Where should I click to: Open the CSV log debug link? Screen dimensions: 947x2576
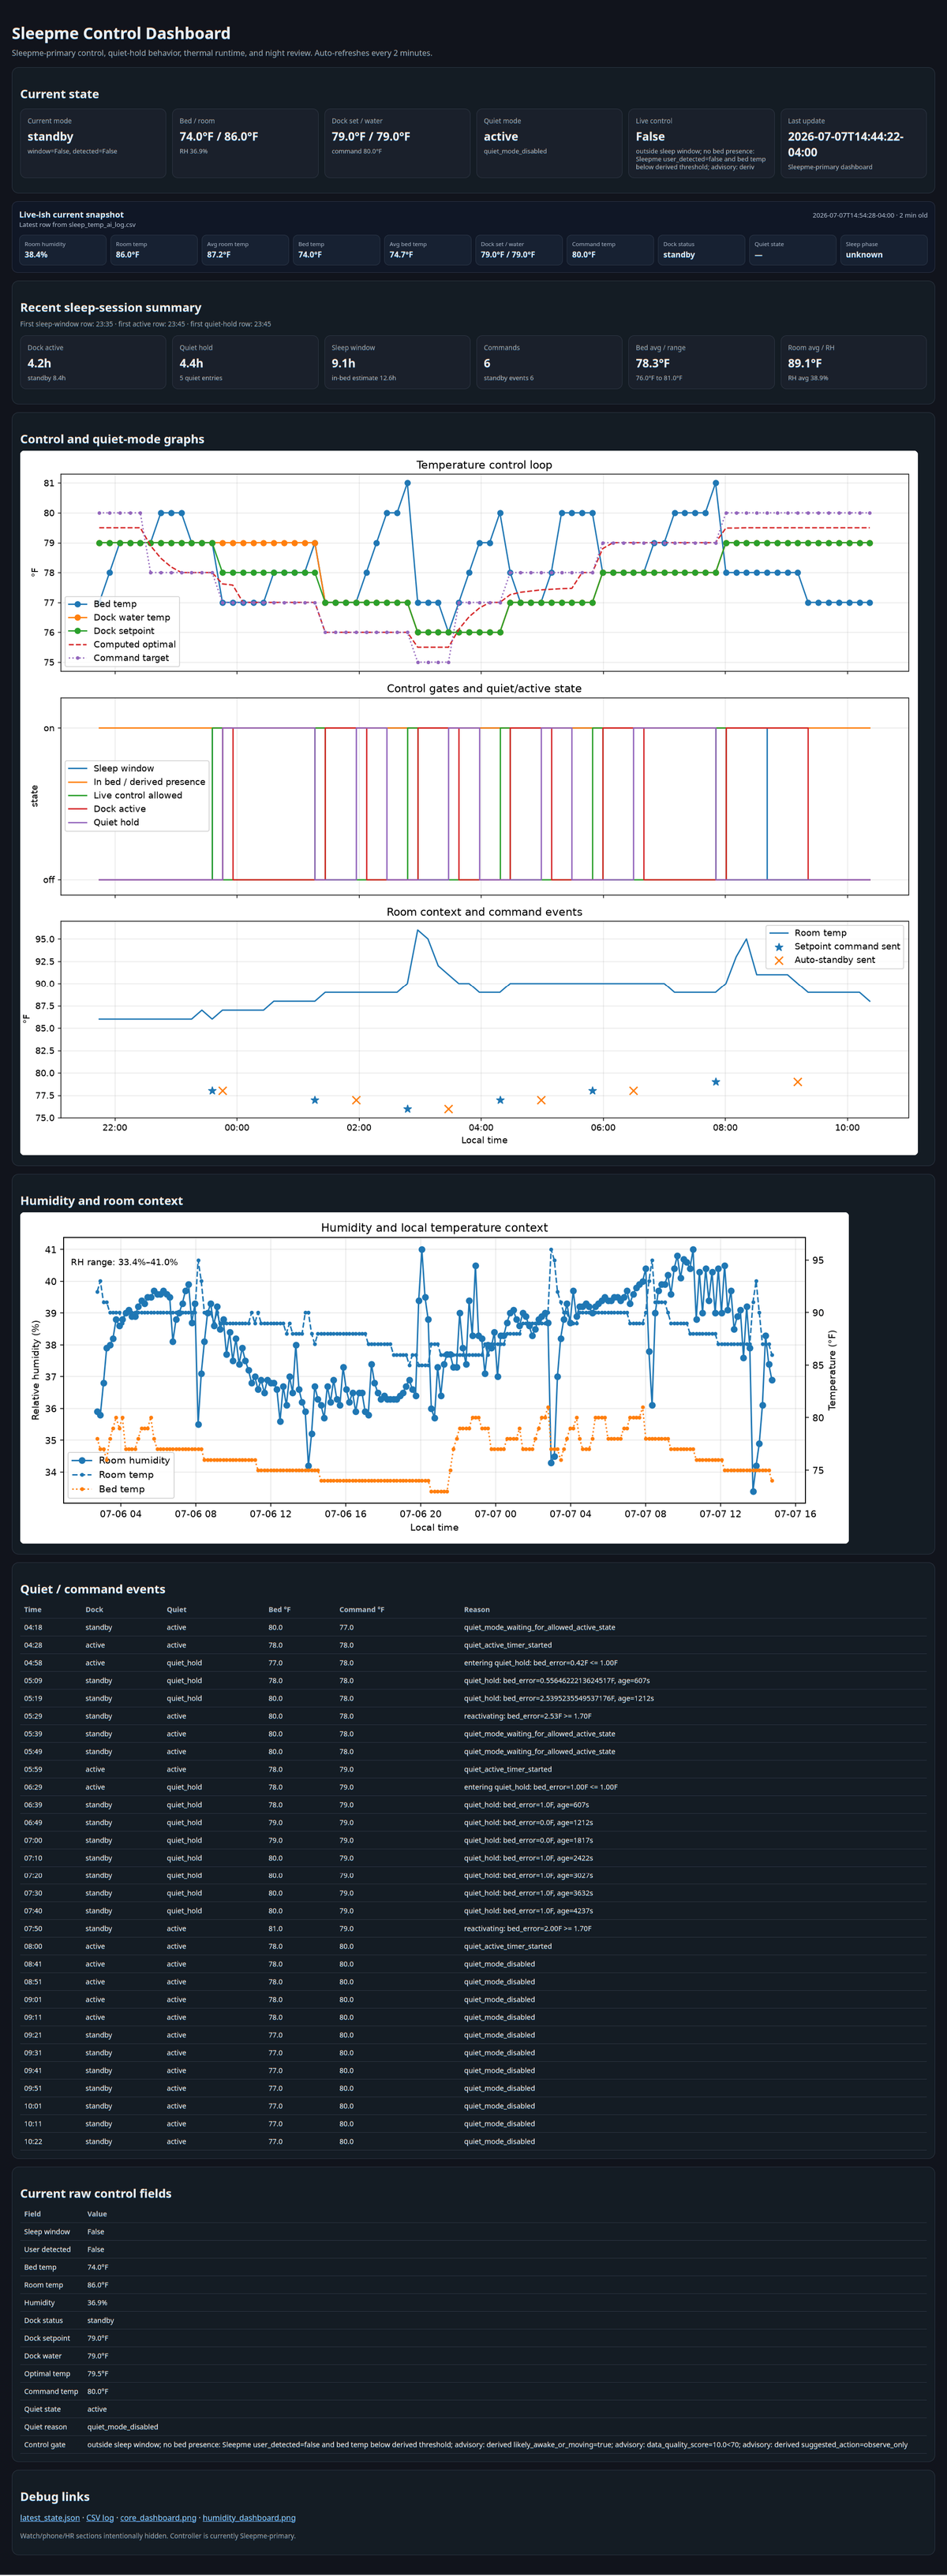[x=100, y=2517]
